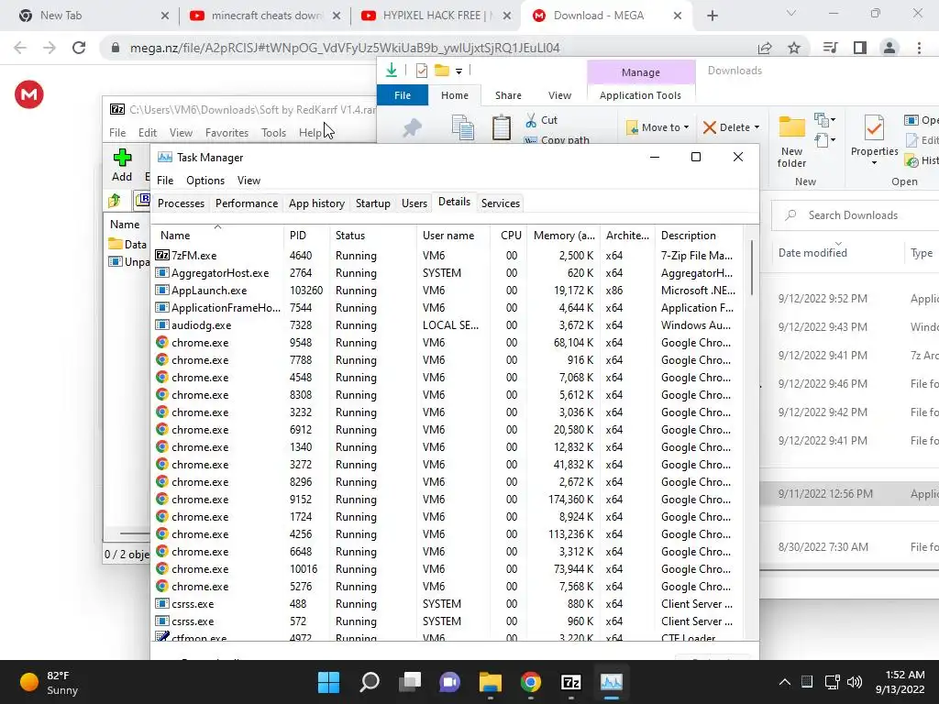Open Task Manager View menu
939x704 pixels.
click(x=249, y=181)
